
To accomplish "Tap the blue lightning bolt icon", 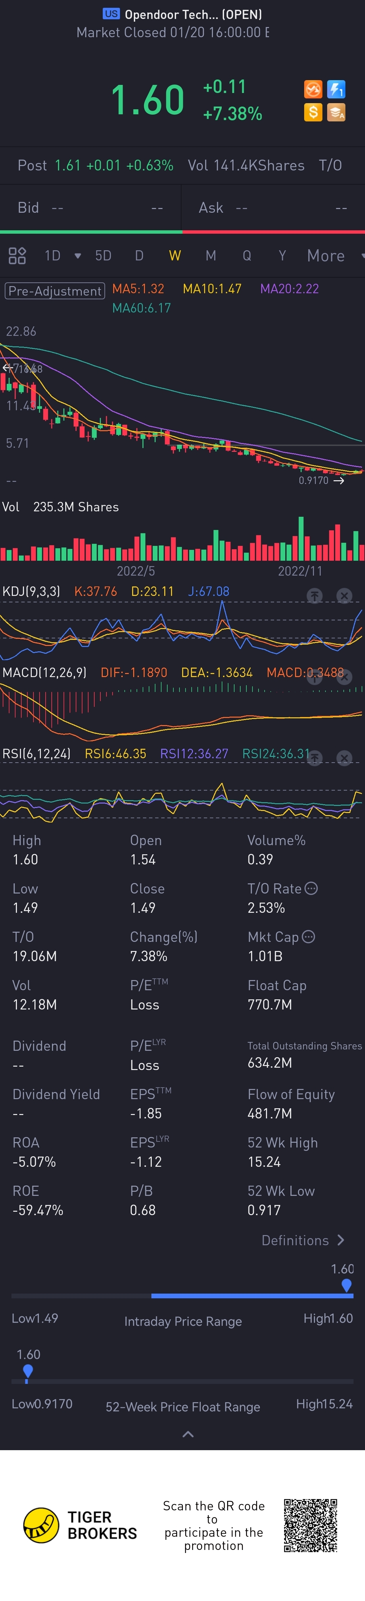I will (x=336, y=90).
